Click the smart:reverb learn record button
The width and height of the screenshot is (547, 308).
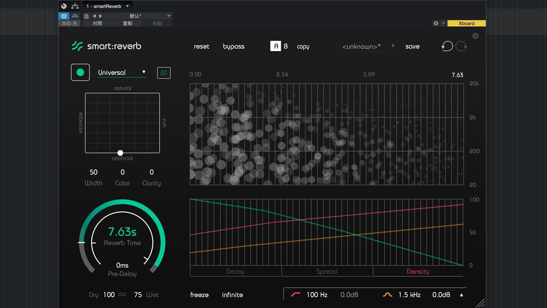click(80, 72)
